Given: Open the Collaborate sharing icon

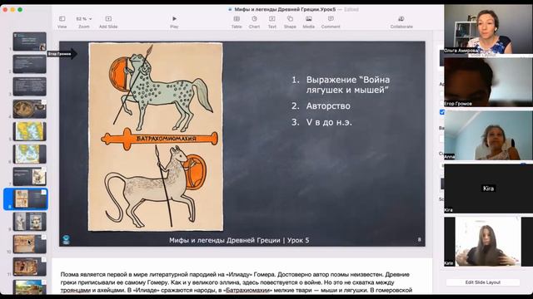Looking at the screenshot, I should (x=401, y=19).
